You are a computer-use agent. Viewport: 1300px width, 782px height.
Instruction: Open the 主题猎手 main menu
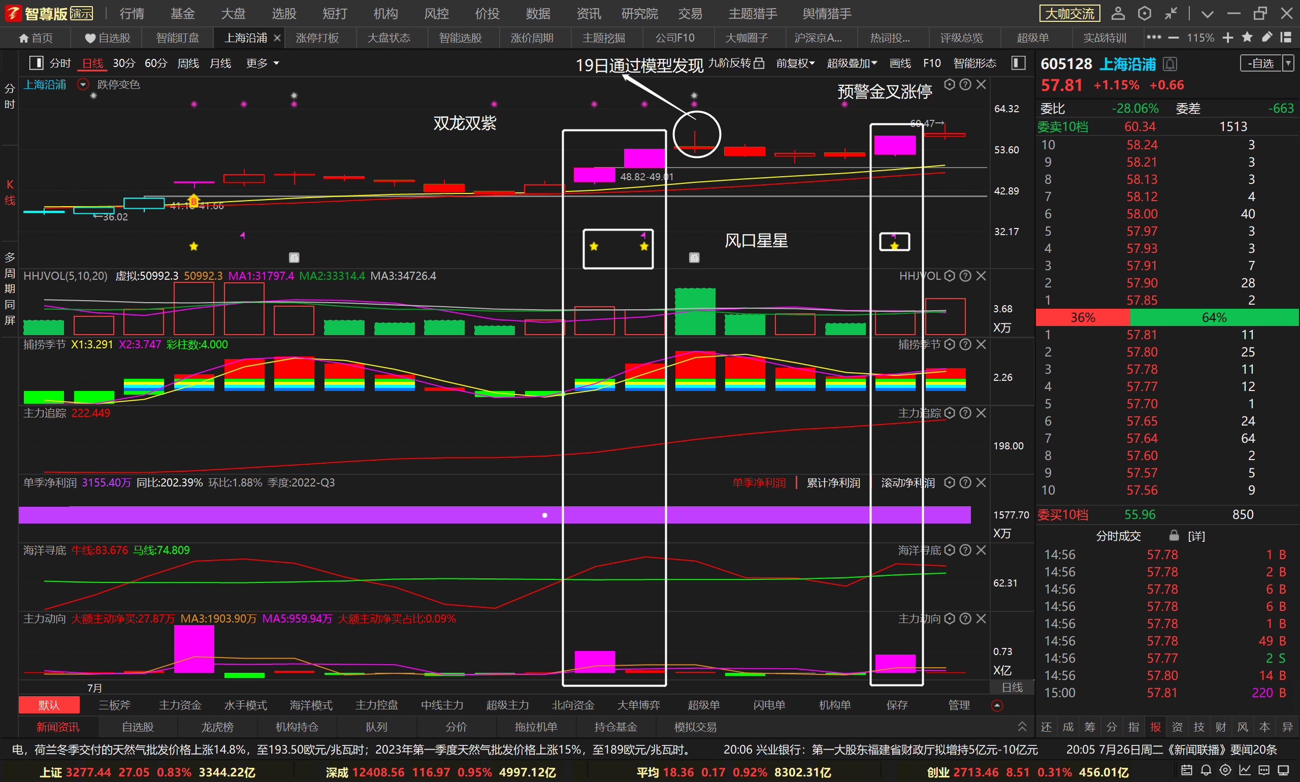(753, 14)
